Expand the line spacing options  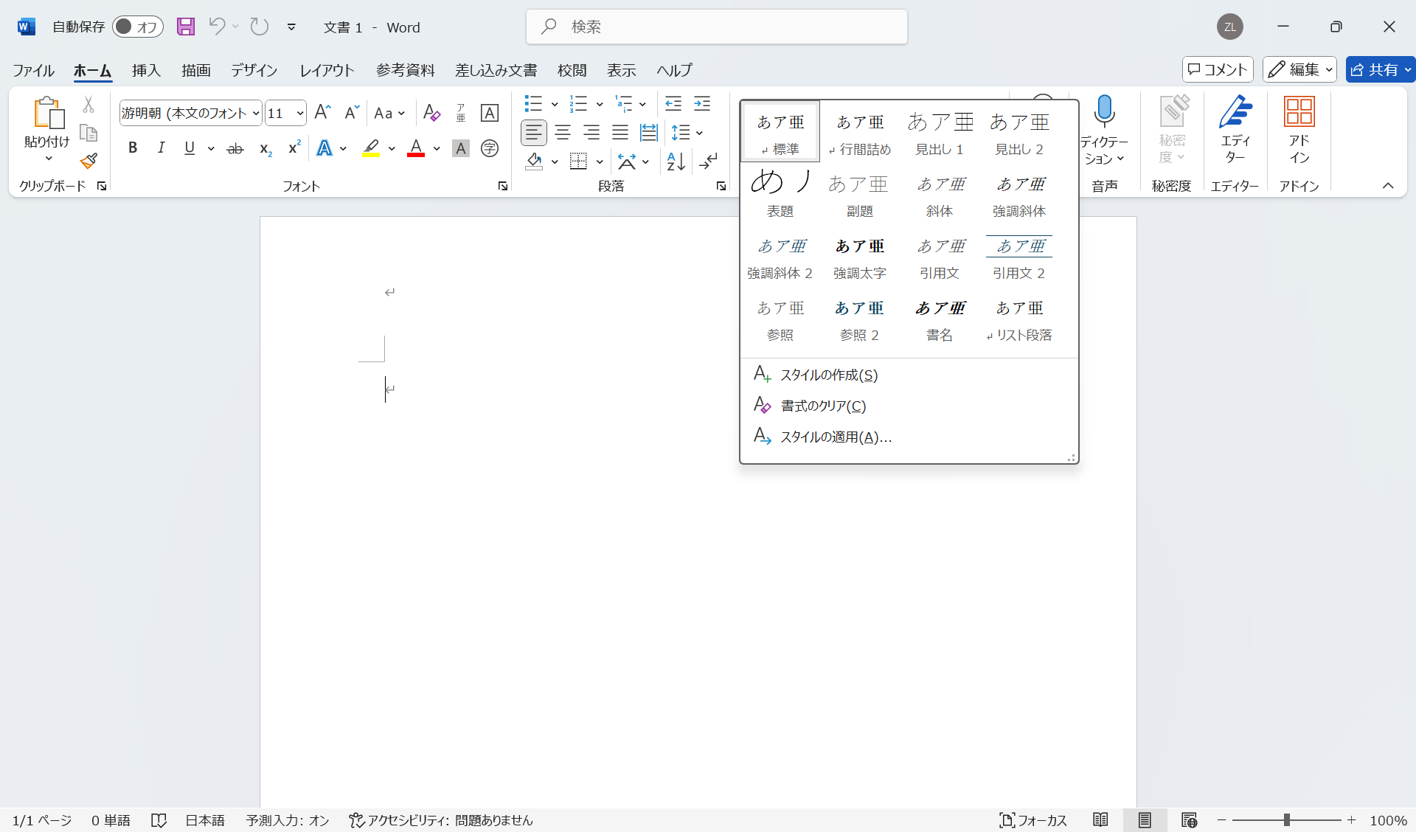coord(698,133)
